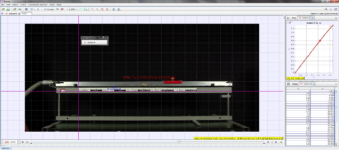Click the blue calibration stick
The image size is (339, 150).
114,89
